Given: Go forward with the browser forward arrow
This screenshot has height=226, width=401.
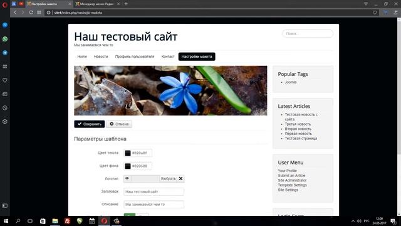Looking at the screenshot, I should click(23, 13).
